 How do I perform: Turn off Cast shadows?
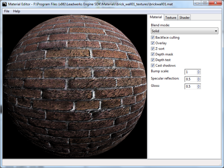(x=153, y=65)
